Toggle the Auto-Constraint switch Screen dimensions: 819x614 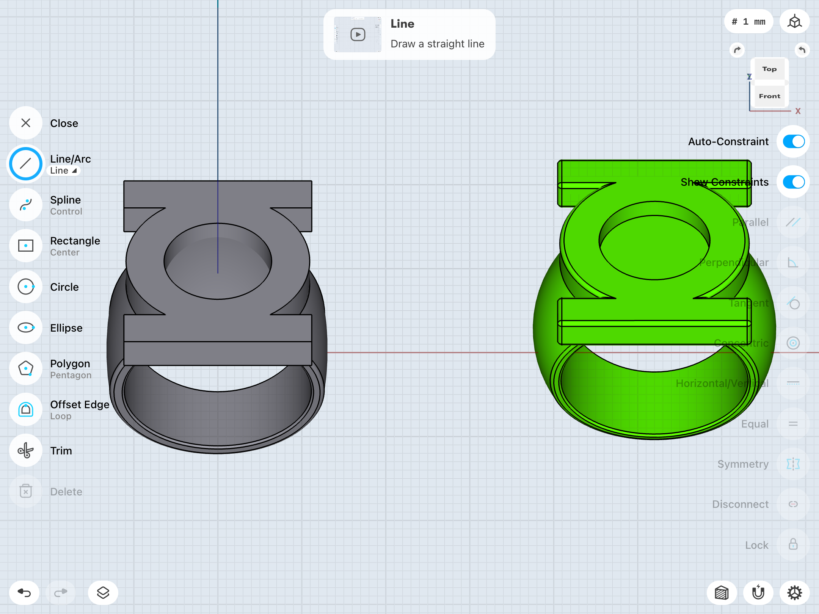click(x=794, y=142)
